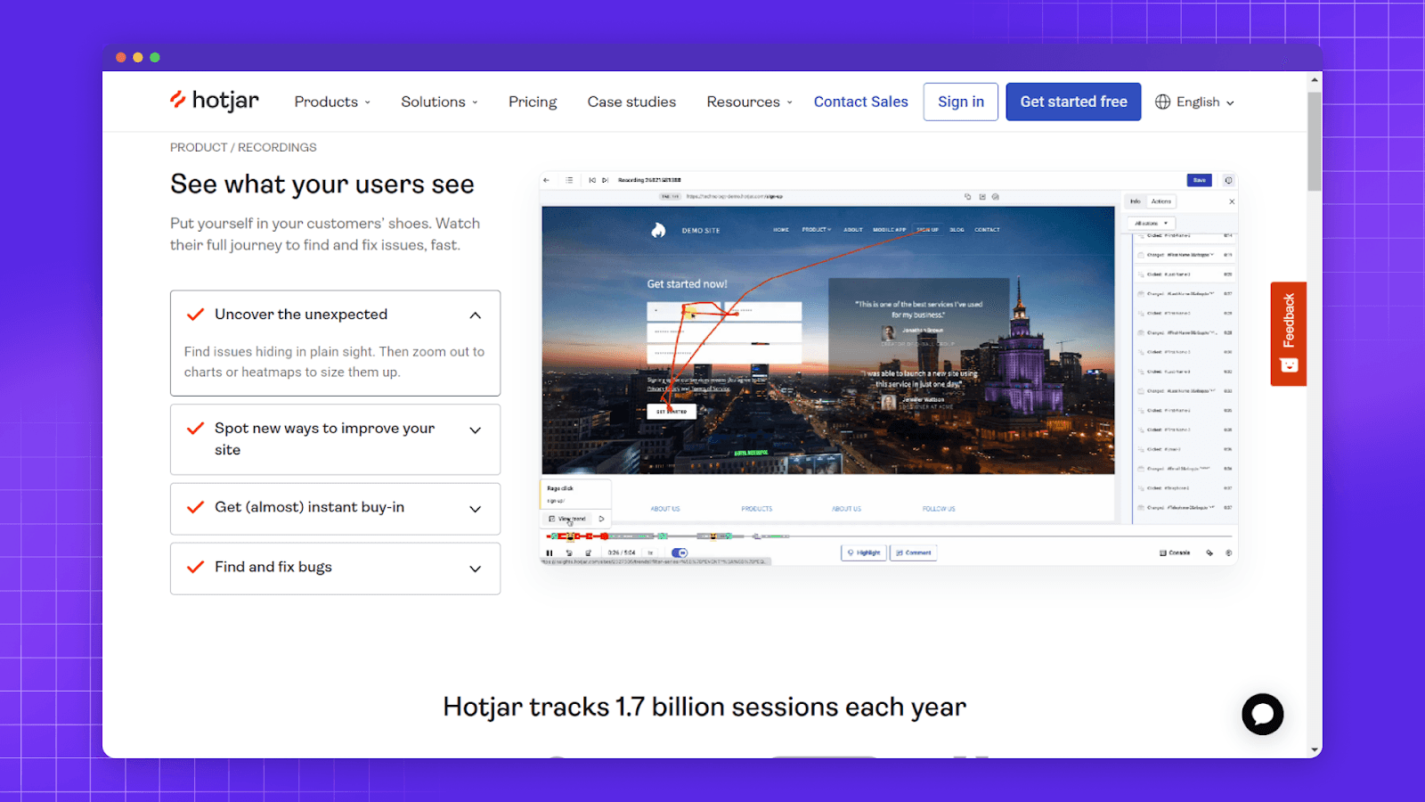1425x802 pixels.
Task: Click the View trend button
Action: pyautogui.click(x=567, y=519)
